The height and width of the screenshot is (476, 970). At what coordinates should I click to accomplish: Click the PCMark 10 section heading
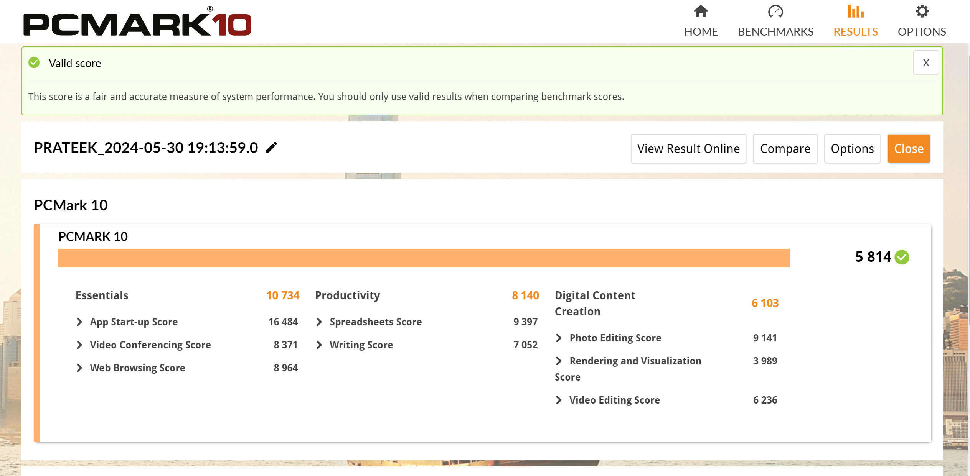(71, 205)
